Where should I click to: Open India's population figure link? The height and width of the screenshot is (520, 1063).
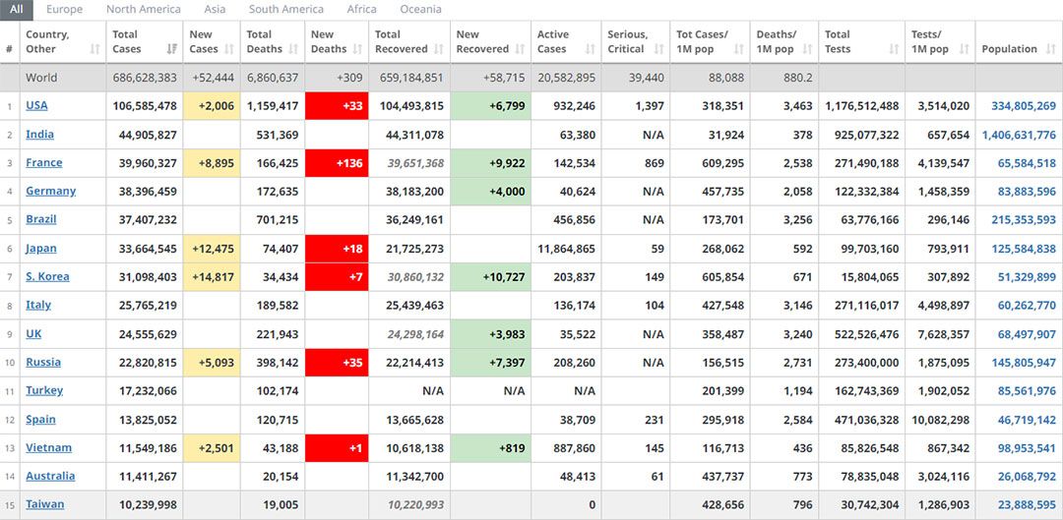1018,135
